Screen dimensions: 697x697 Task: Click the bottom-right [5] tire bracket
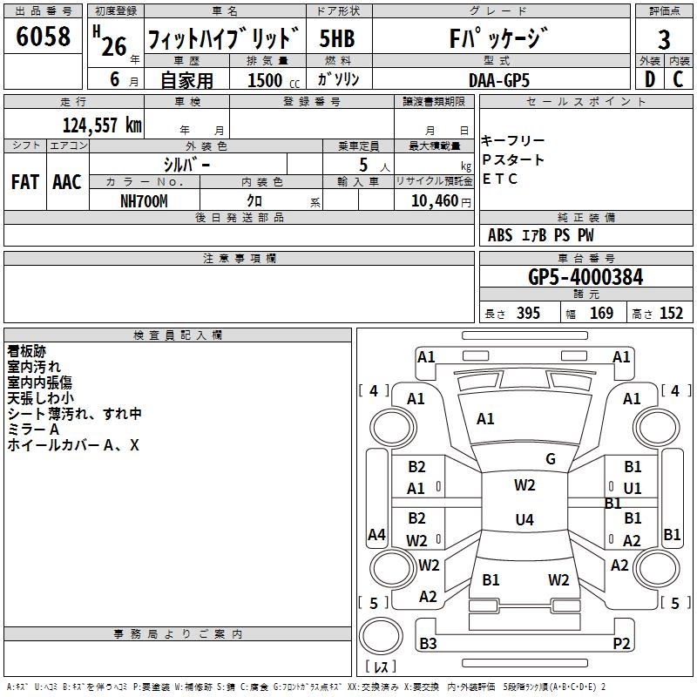(674, 602)
